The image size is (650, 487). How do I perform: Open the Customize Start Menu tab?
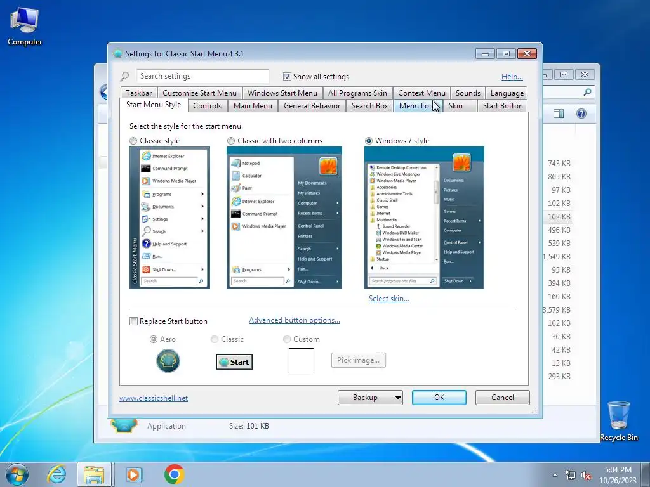click(x=199, y=93)
